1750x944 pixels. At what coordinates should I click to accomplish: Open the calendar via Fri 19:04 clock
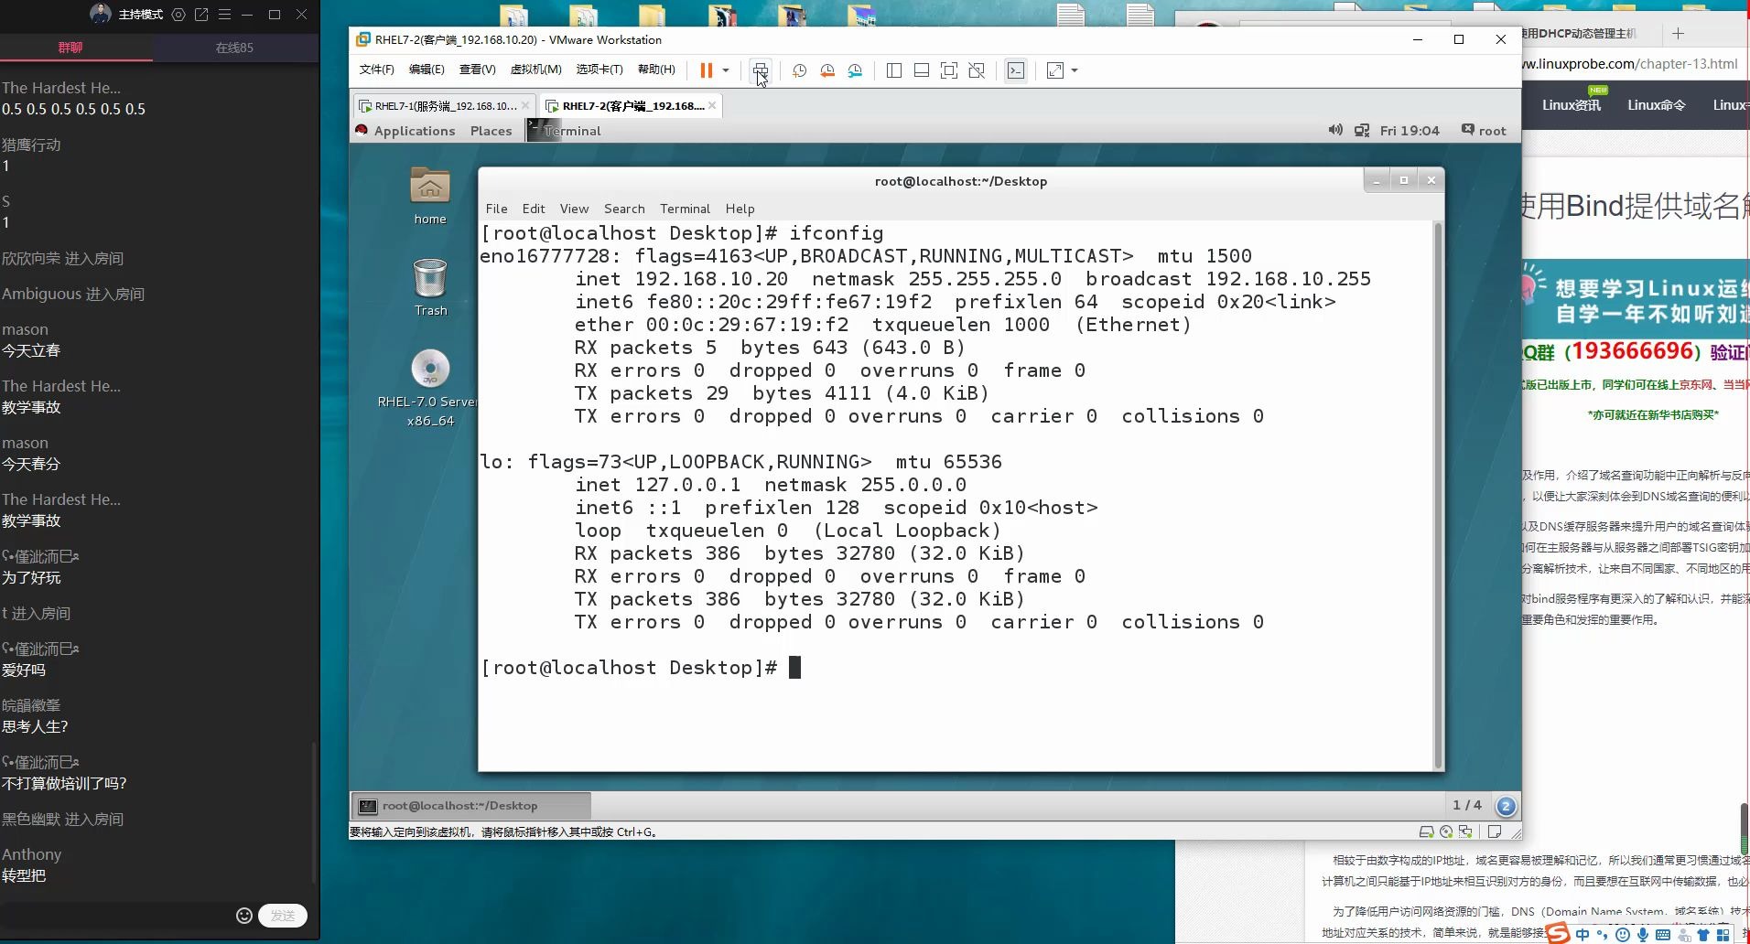tap(1410, 130)
